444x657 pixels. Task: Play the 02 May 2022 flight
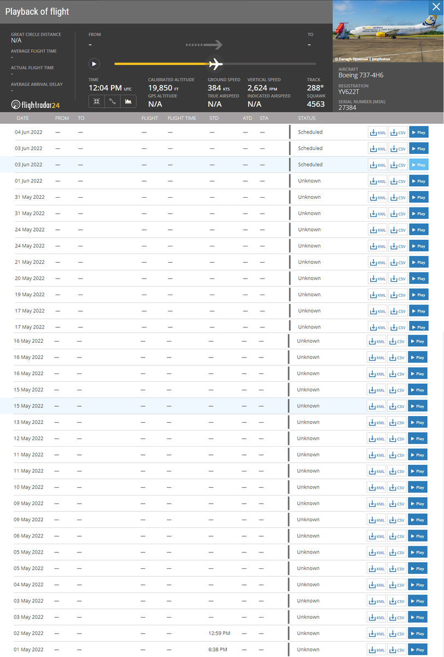tap(417, 633)
